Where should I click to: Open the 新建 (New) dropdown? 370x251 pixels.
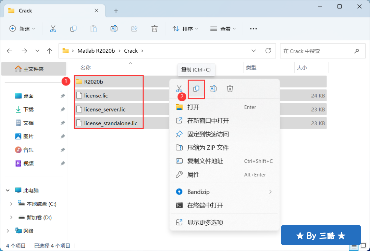pos(22,29)
